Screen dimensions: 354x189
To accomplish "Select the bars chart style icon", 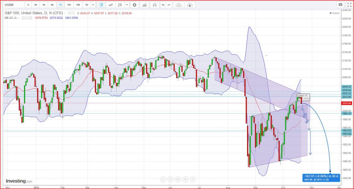I will point(120,5).
